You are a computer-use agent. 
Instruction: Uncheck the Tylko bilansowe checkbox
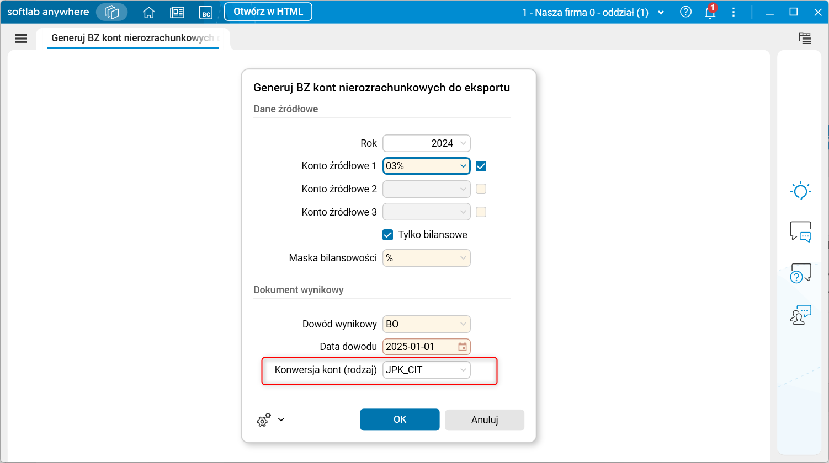tap(387, 234)
